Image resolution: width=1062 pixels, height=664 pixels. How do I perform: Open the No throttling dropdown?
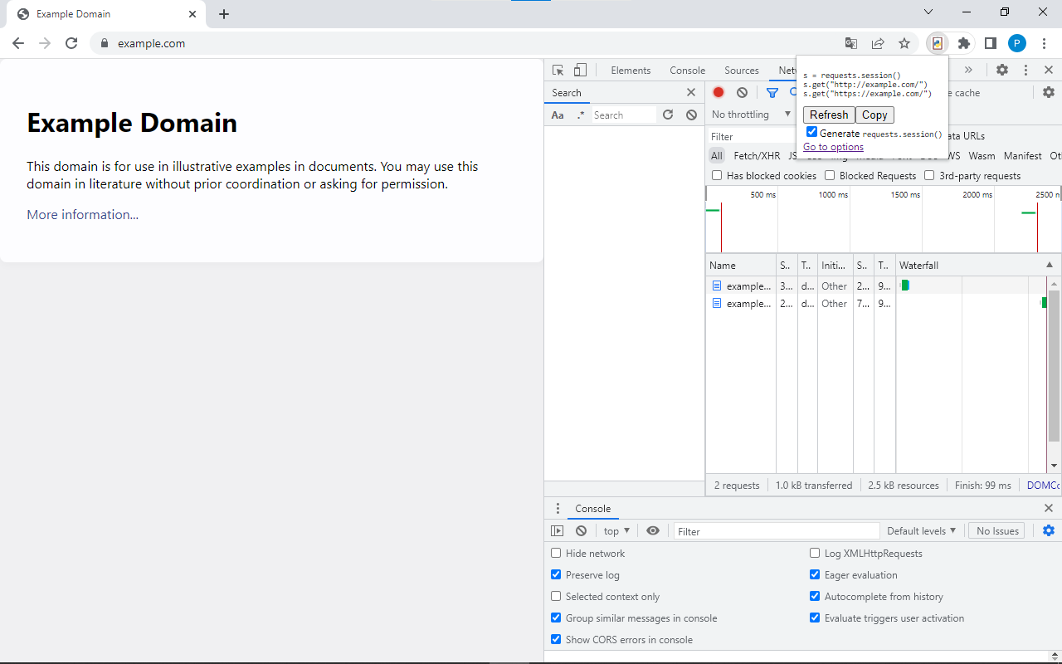click(751, 115)
